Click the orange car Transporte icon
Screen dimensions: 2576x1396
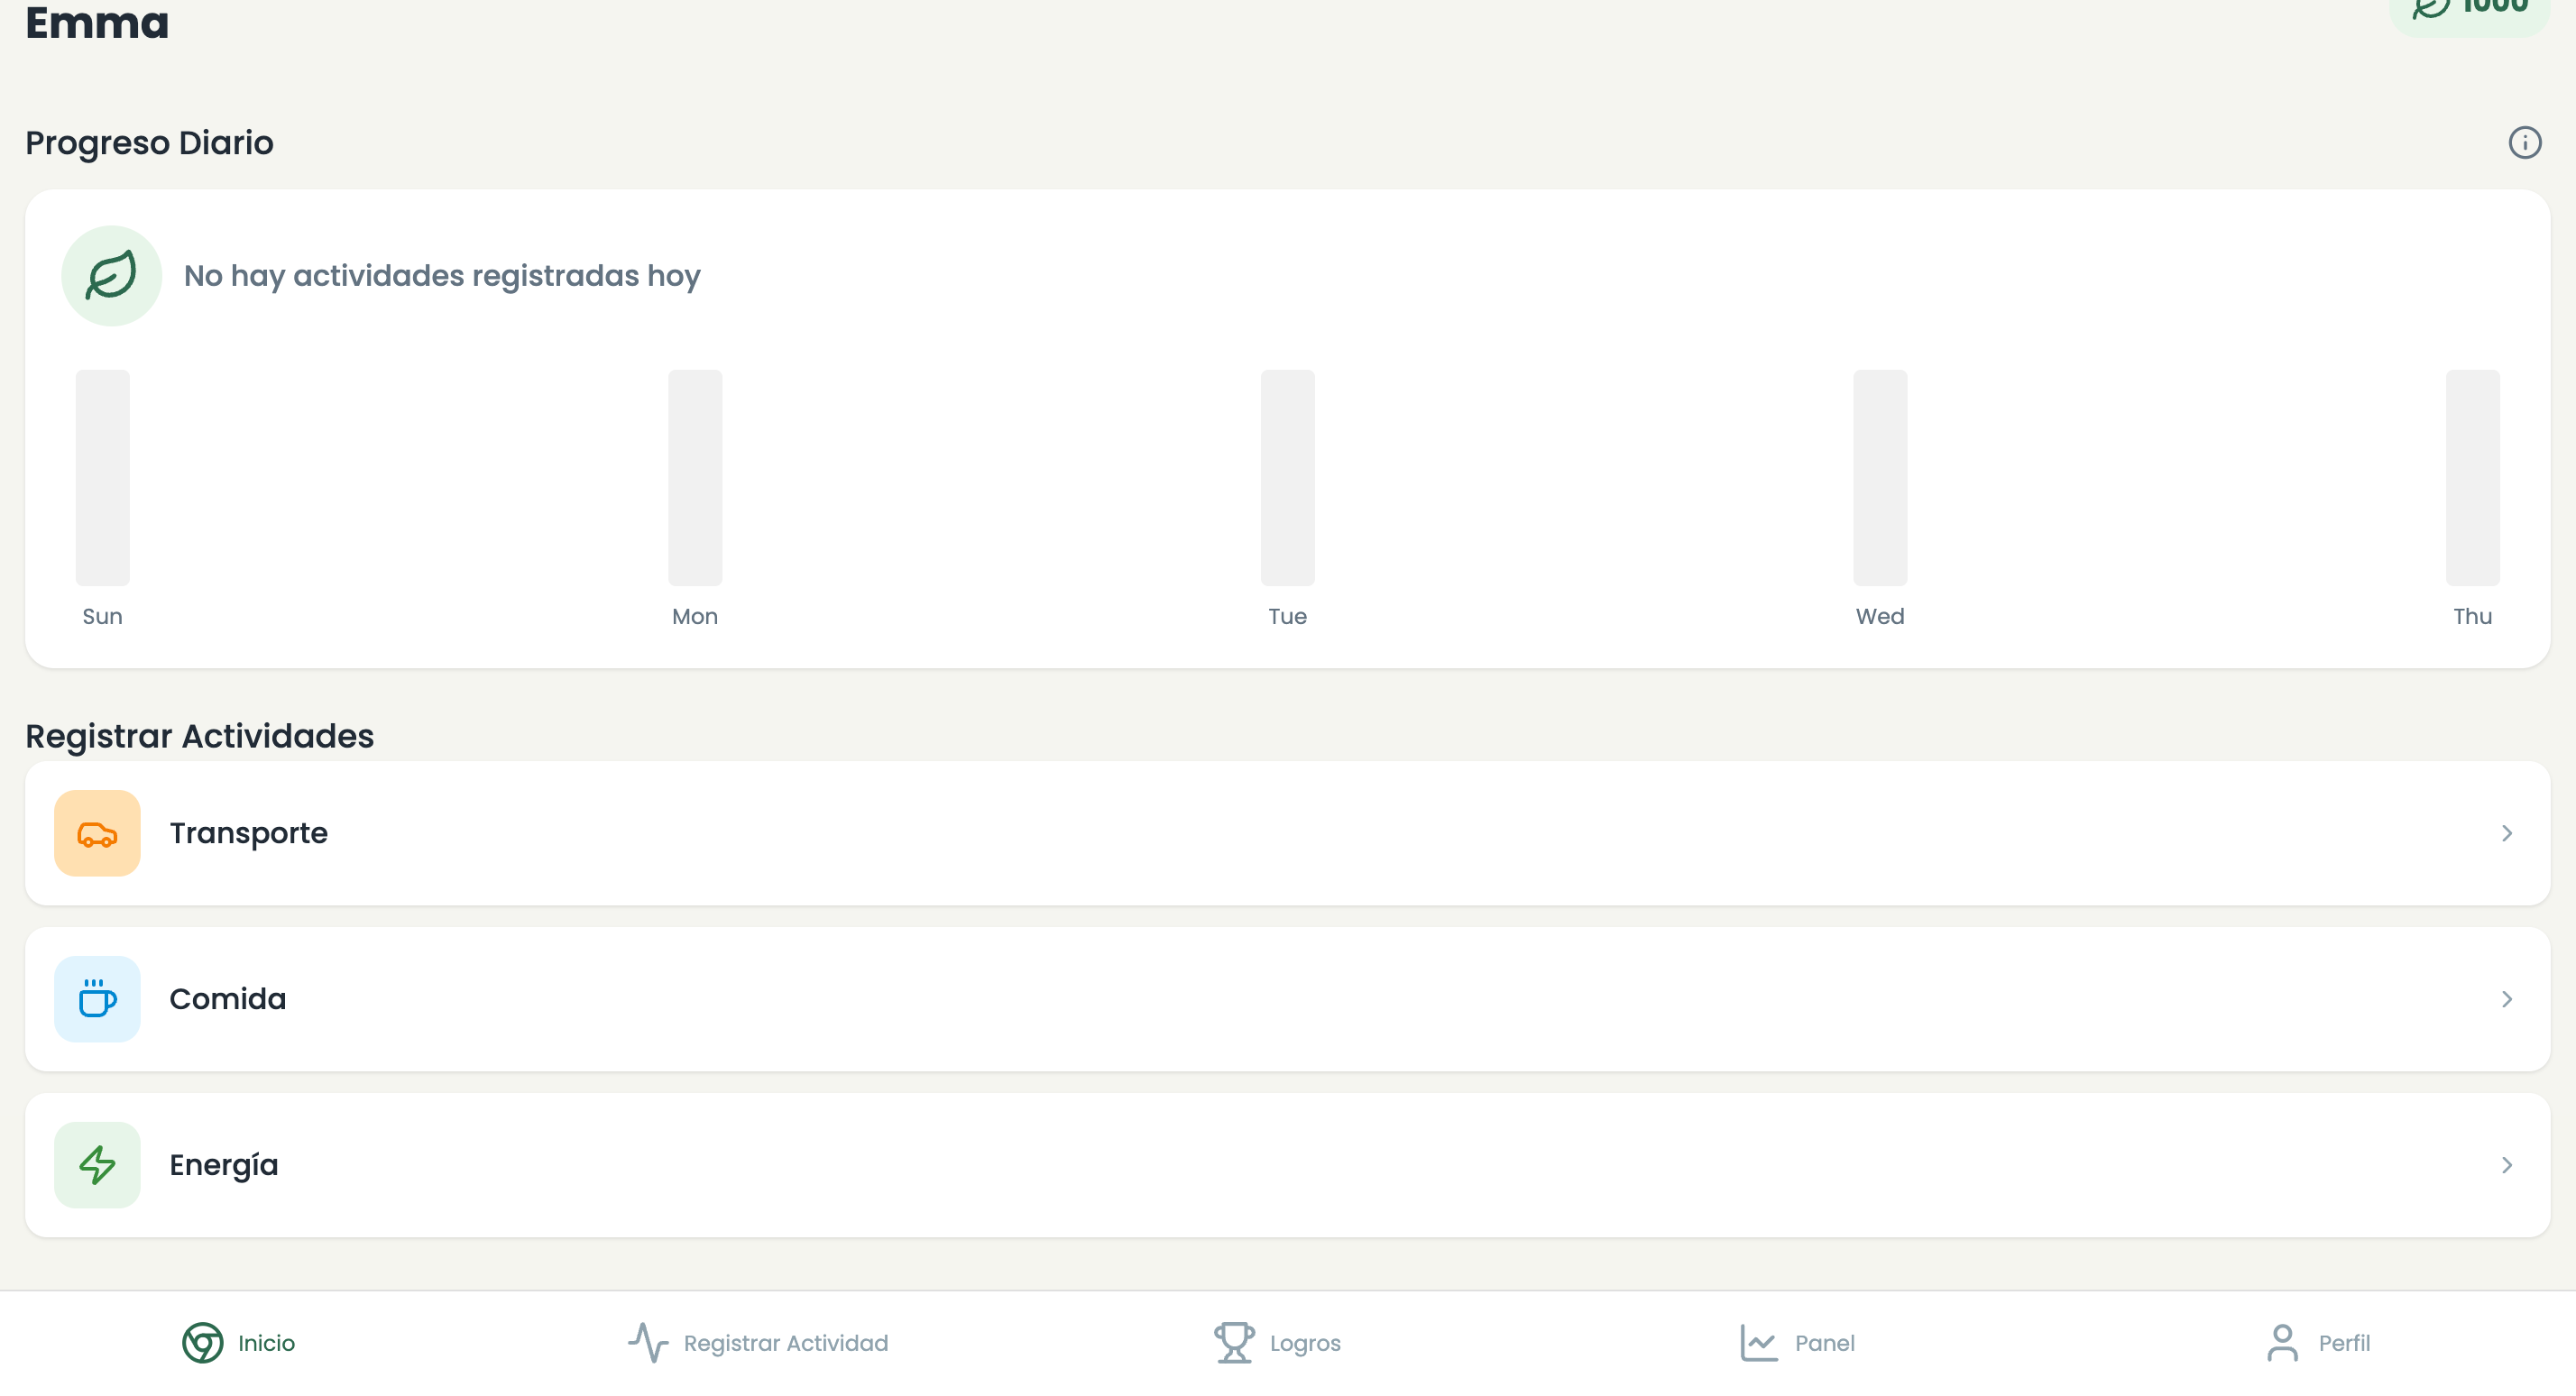point(97,834)
